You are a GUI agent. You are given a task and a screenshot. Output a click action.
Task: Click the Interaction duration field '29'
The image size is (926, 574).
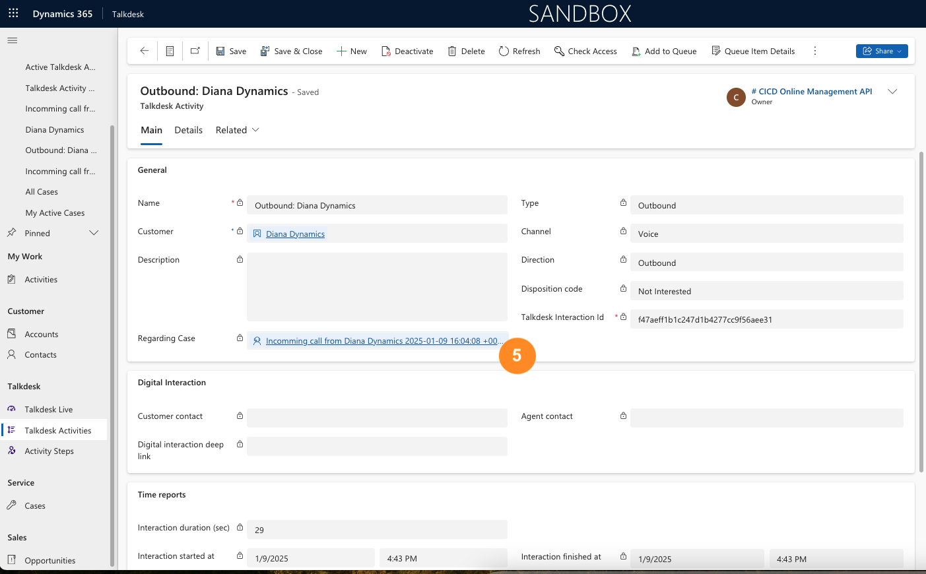pyautogui.click(x=377, y=530)
